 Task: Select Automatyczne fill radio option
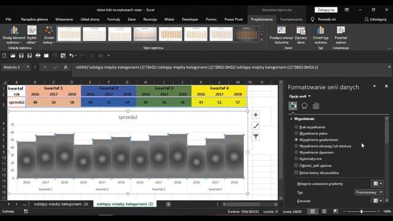click(296, 158)
